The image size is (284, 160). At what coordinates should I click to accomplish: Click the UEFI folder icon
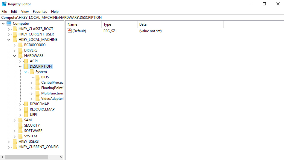26,115
